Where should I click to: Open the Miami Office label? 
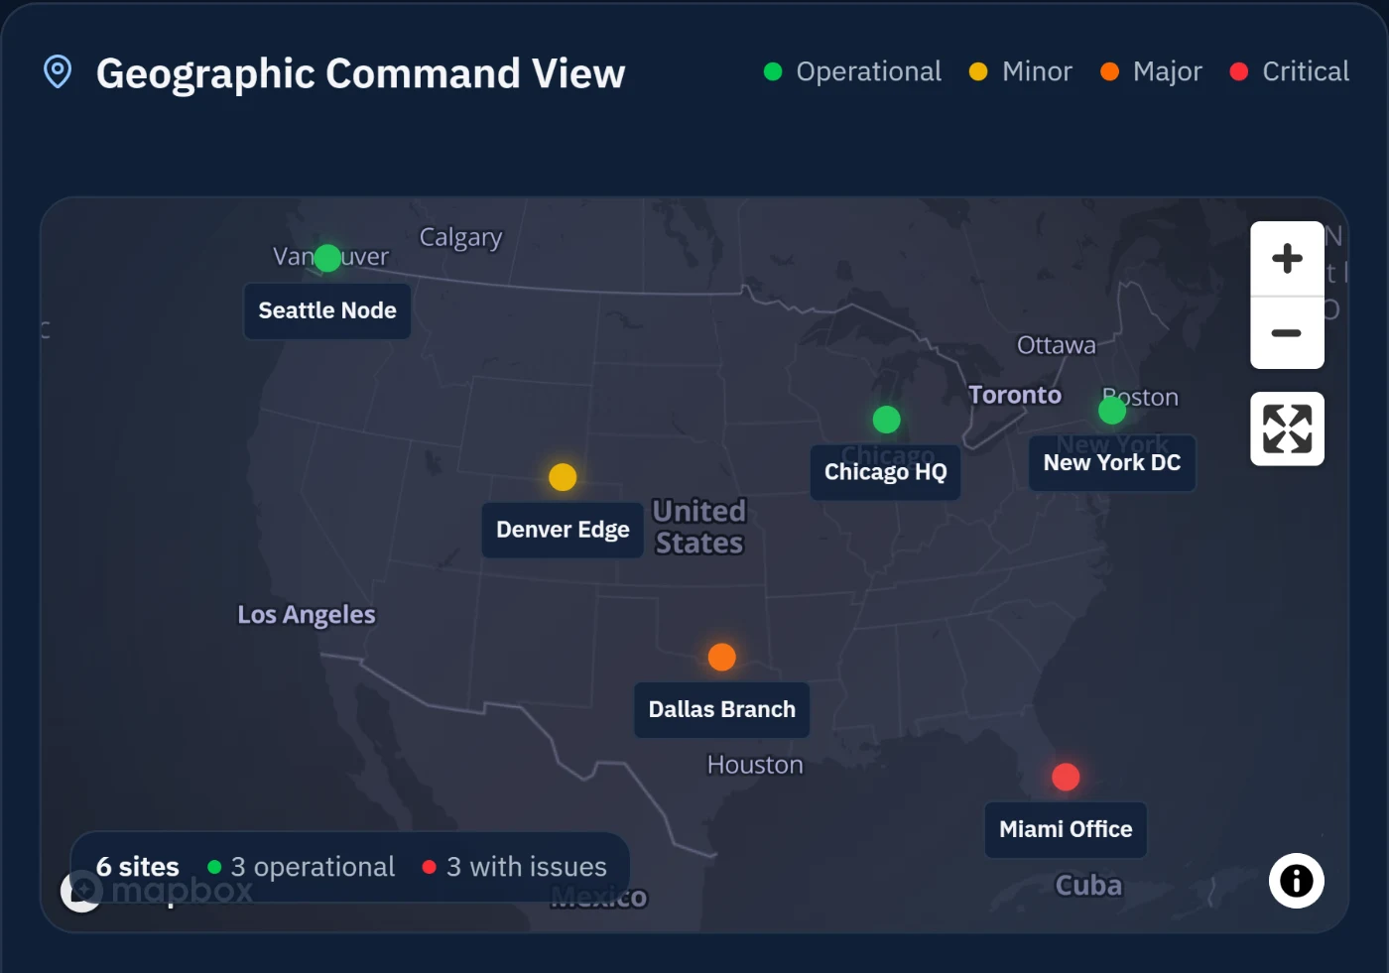[x=1066, y=830]
